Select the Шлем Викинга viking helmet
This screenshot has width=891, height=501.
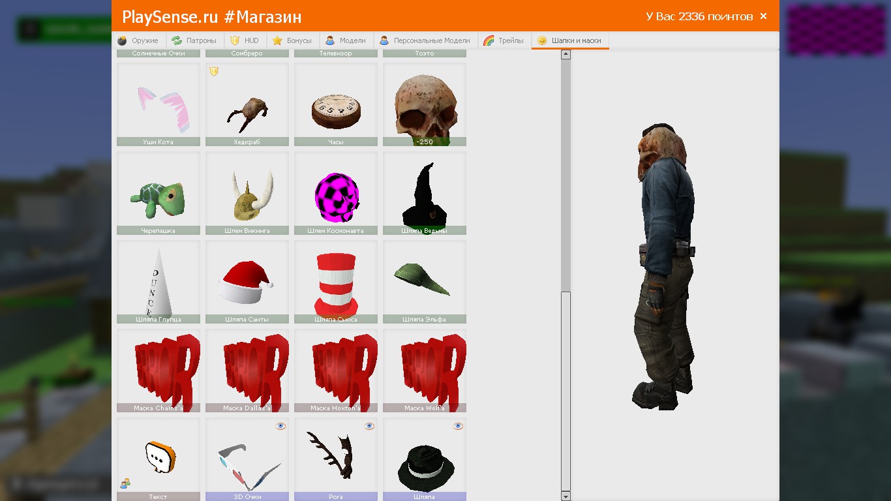click(x=247, y=193)
